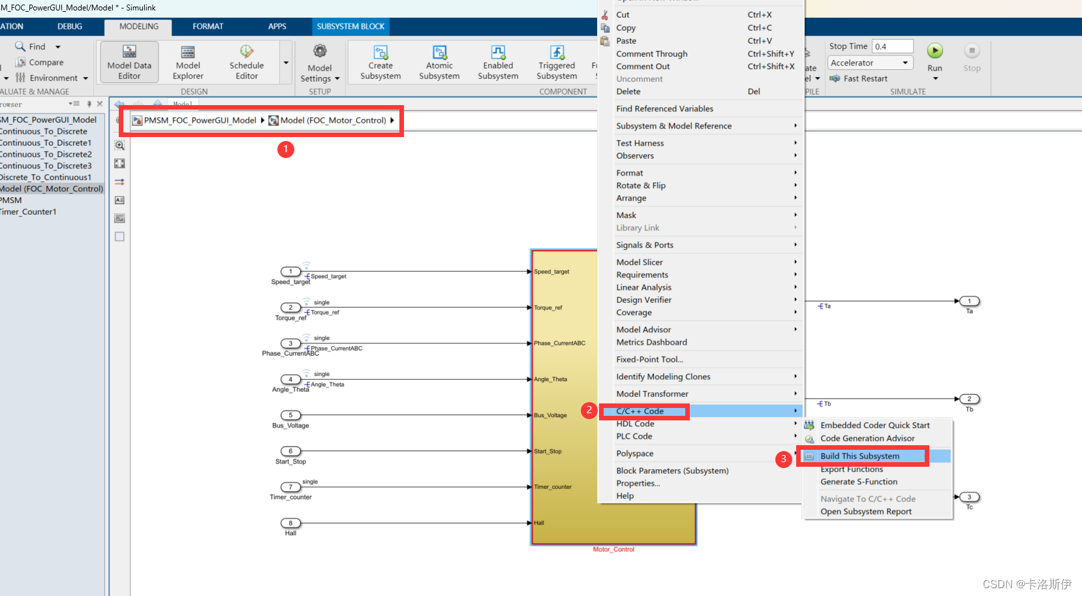Choose Generate S-Function
The width and height of the screenshot is (1082, 596).
[x=876, y=482]
